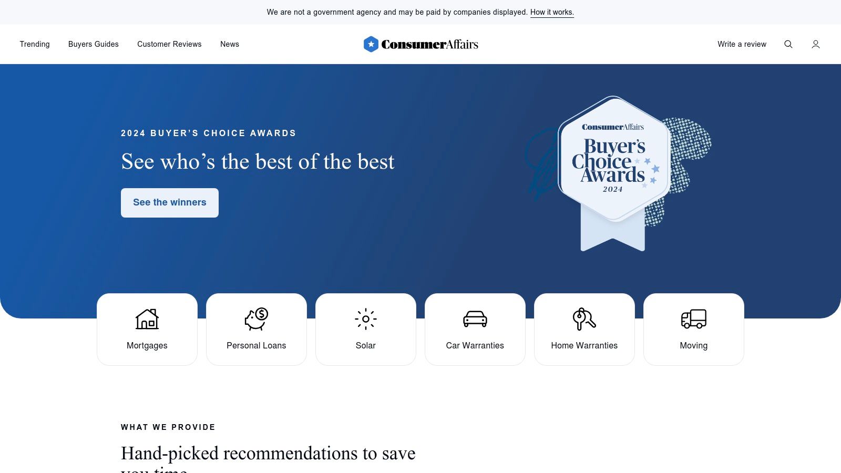841x473 pixels.
Task: Click the Buyer's Choice Awards 2024 badge
Action: click(613, 173)
